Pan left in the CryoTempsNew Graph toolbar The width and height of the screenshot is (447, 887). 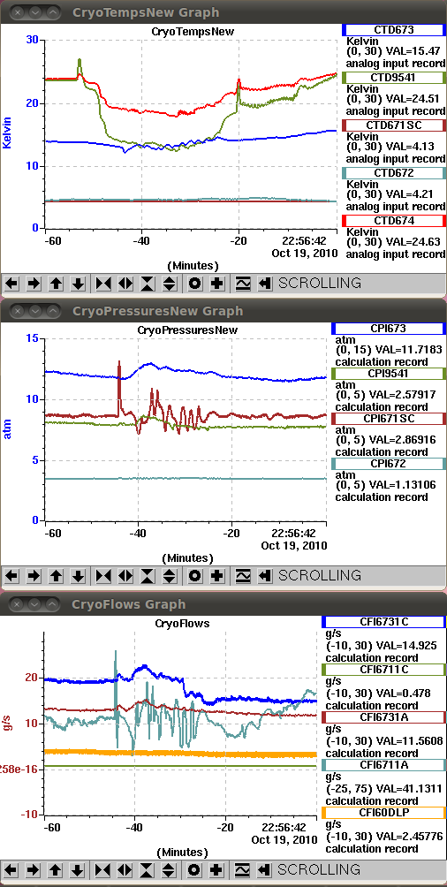point(11,283)
